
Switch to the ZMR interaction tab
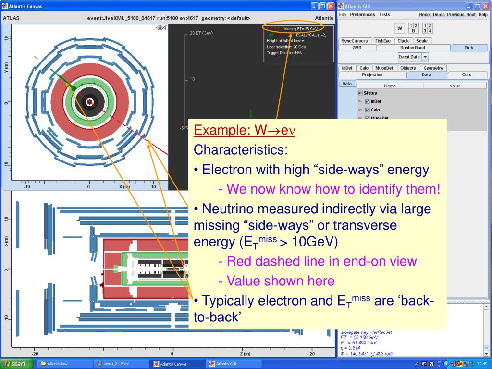pyautogui.click(x=357, y=48)
